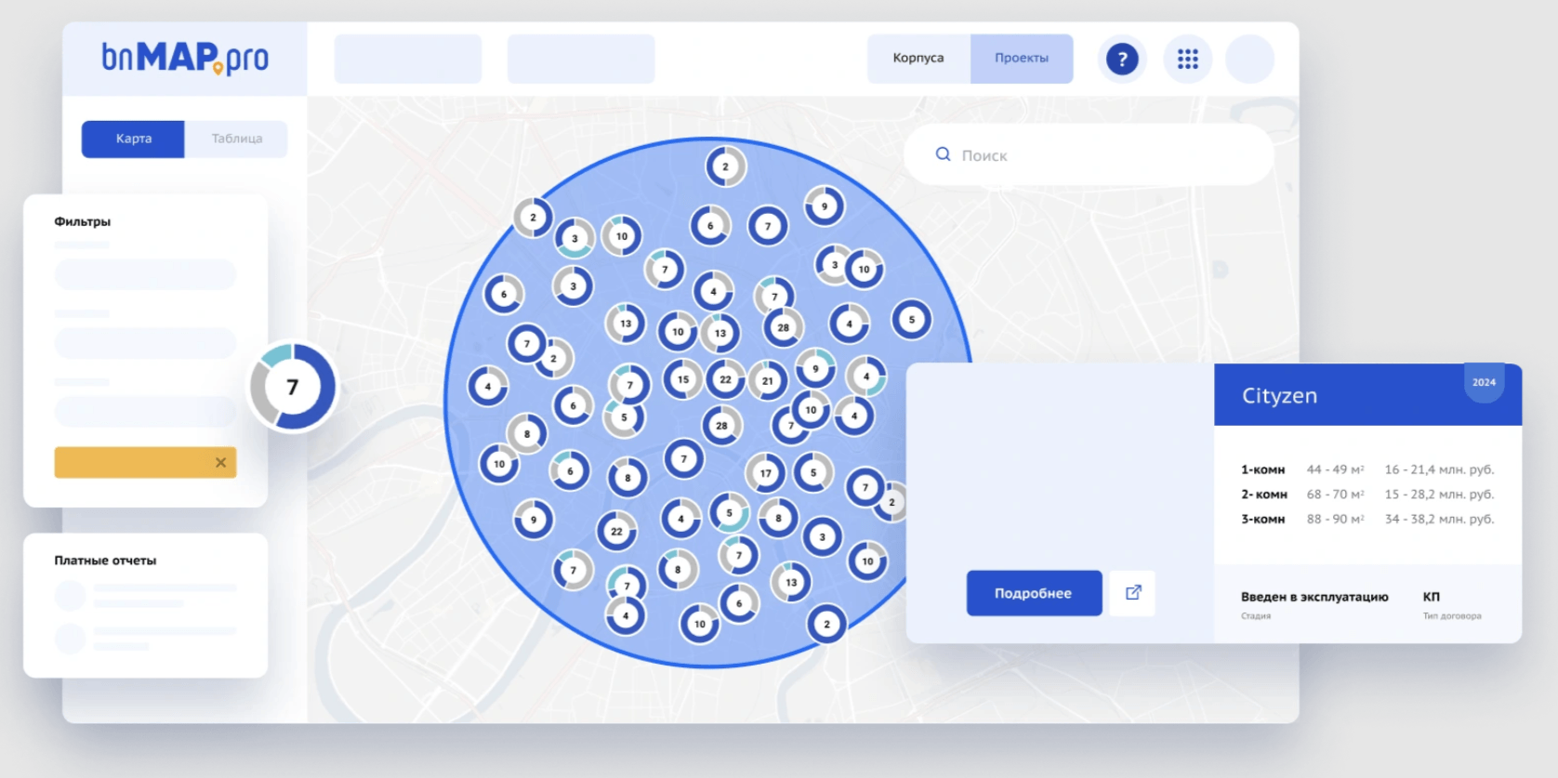Viewport: 1558px width, 778px height.
Task: Open Cityzen in new window icon
Action: click(x=1132, y=593)
